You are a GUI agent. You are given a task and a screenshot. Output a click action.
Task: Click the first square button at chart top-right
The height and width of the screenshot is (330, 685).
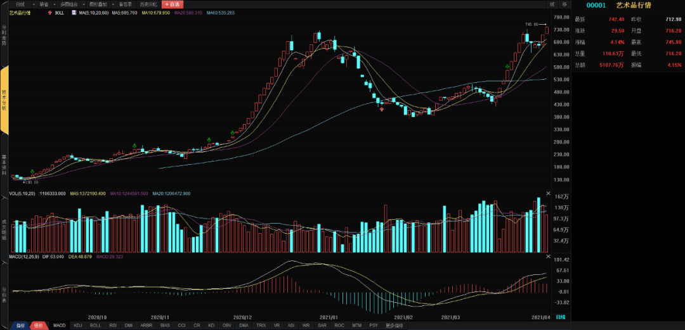(552, 4)
